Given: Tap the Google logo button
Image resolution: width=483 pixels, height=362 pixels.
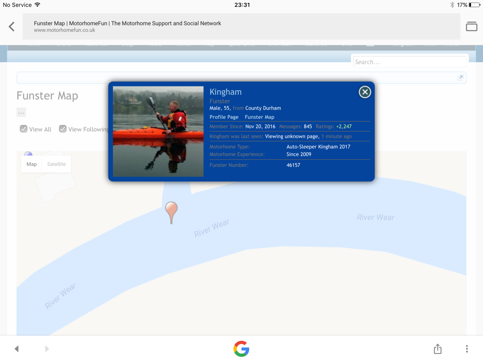Looking at the screenshot, I should tap(241, 349).
